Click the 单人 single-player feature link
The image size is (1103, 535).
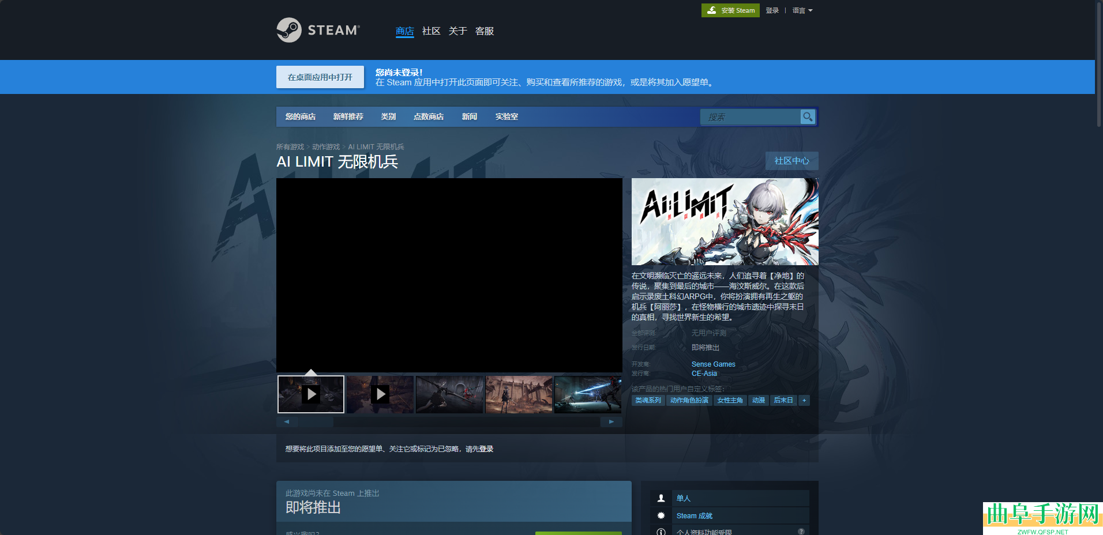[x=684, y=498]
